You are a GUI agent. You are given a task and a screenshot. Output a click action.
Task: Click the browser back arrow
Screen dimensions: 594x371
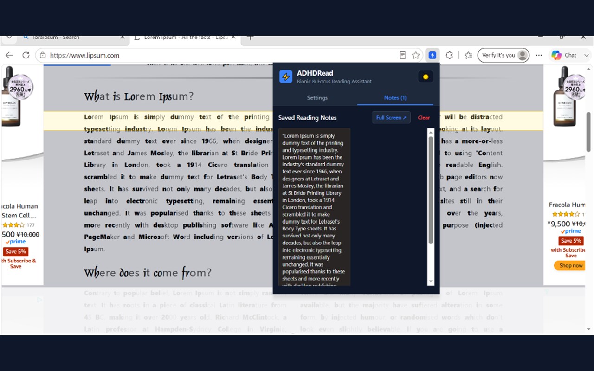point(9,55)
